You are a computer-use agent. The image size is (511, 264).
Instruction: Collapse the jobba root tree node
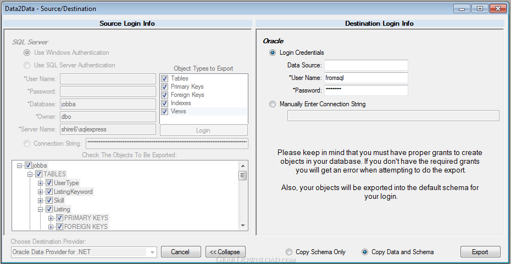(20, 165)
